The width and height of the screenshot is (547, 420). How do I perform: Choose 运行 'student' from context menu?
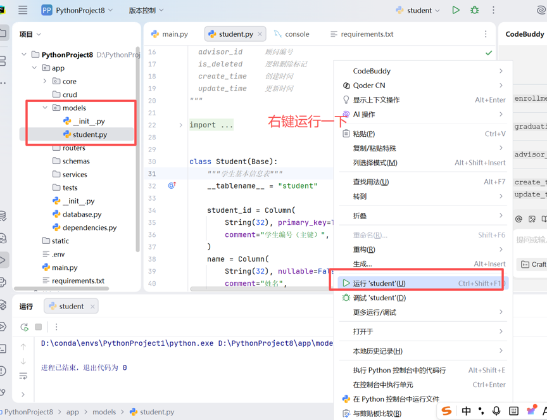(x=422, y=283)
